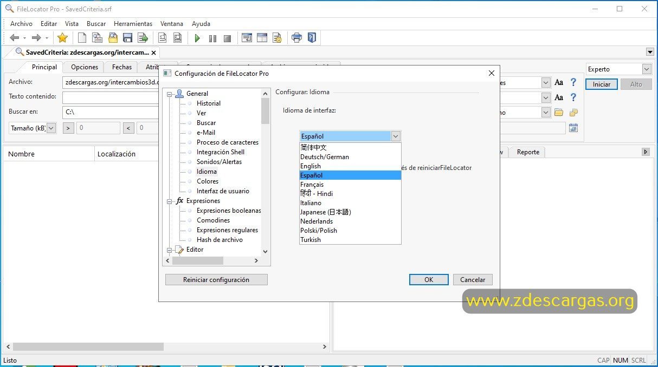Click the back navigation arrow in toolbar
The width and height of the screenshot is (658, 367).
click(x=15, y=38)
